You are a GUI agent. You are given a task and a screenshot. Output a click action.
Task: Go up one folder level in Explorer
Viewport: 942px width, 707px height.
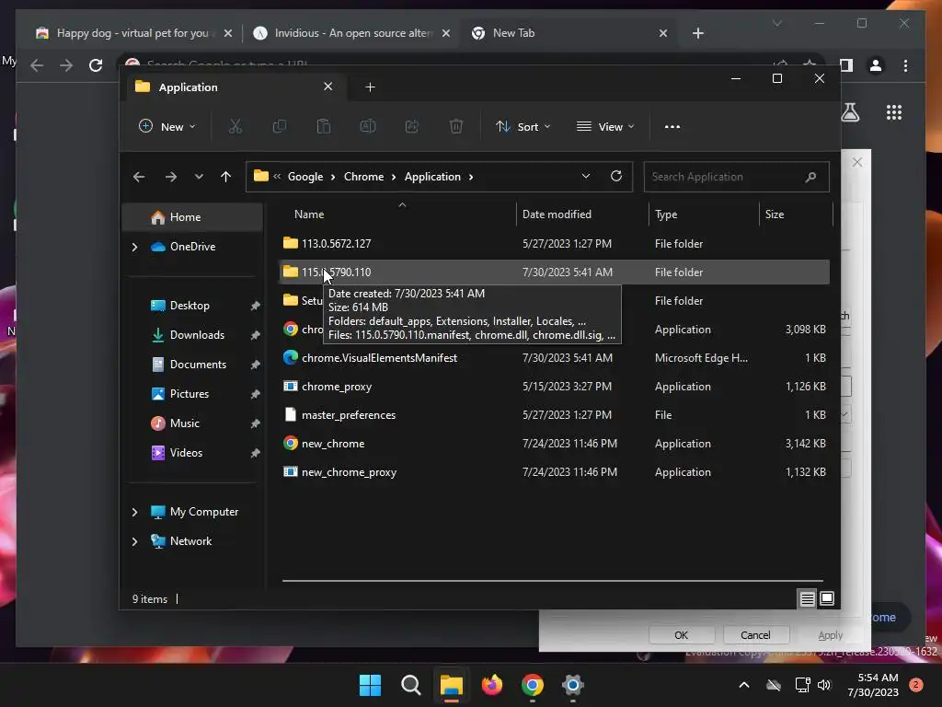[226, 177]
